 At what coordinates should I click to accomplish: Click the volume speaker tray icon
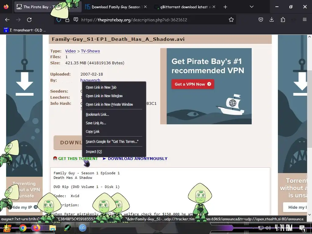(x=268, y=228)
